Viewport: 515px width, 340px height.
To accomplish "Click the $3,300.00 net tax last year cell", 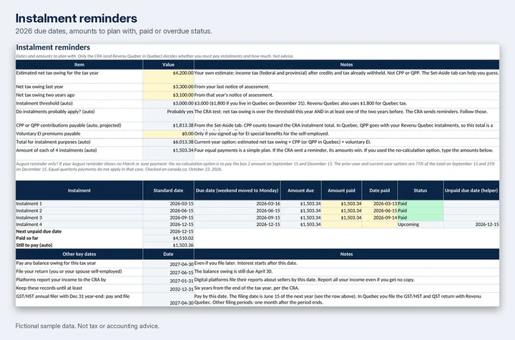I will click(x=169, y=87).
